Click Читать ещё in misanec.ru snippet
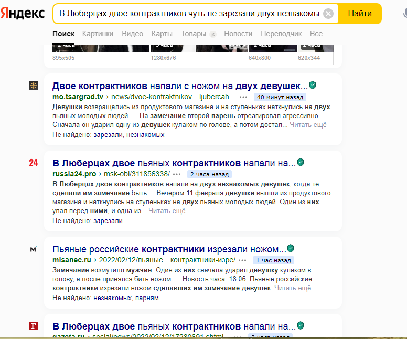The image size is (407, 339). pyautogui.click(x=293, y=288)
